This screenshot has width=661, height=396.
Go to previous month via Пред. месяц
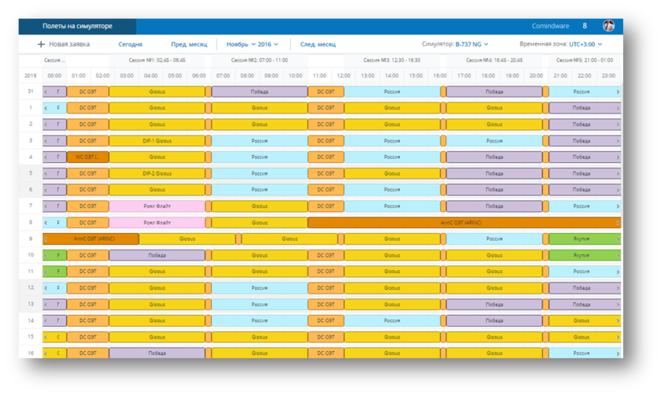(189, 45)
